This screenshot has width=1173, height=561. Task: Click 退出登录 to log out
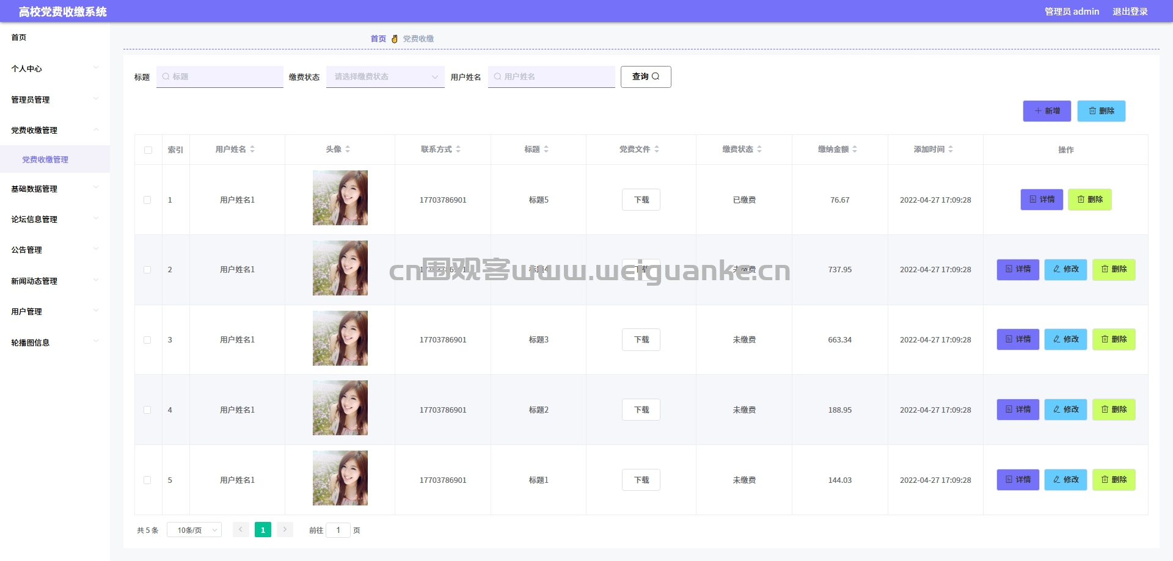point(1130,12)
